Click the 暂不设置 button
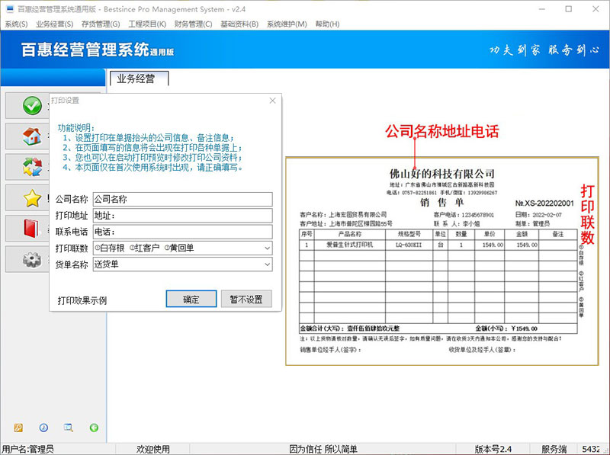 [246, 299]
